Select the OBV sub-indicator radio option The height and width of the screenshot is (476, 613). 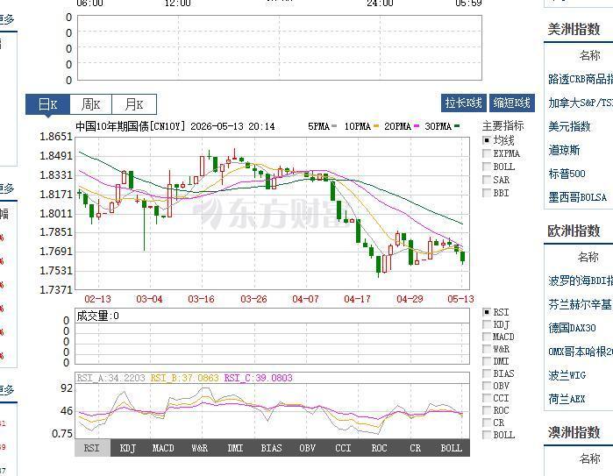click(487, 386)
